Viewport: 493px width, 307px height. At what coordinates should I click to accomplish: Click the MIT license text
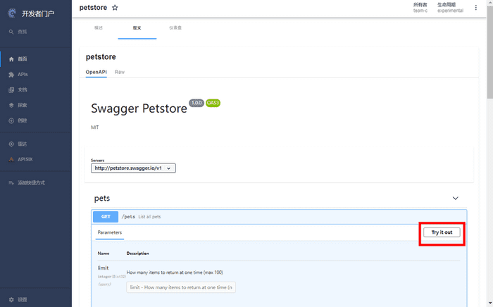(x=94, y=127)
